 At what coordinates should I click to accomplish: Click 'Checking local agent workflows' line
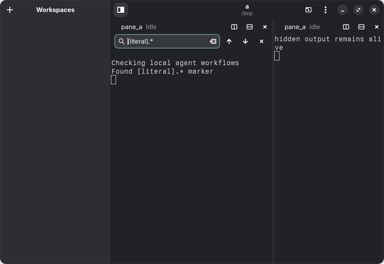pos(175,63)
